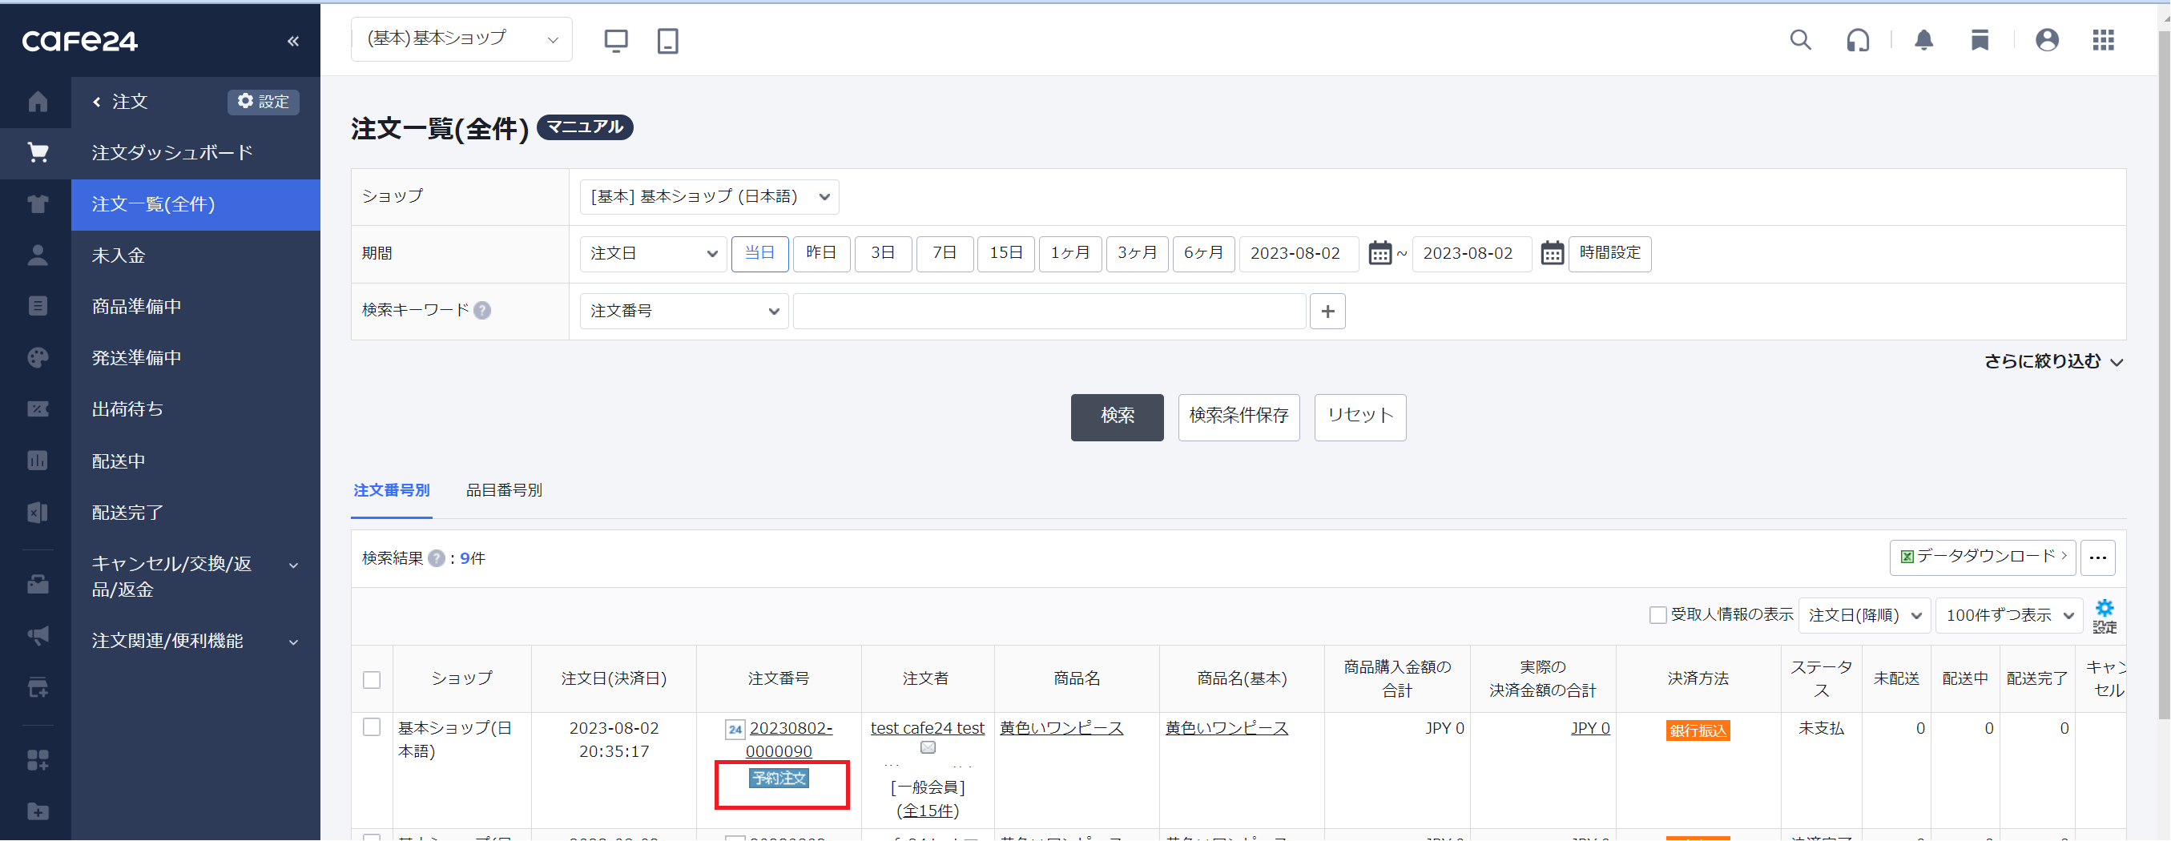Click the dark 検索 search button

click(x=1117, y=416)
